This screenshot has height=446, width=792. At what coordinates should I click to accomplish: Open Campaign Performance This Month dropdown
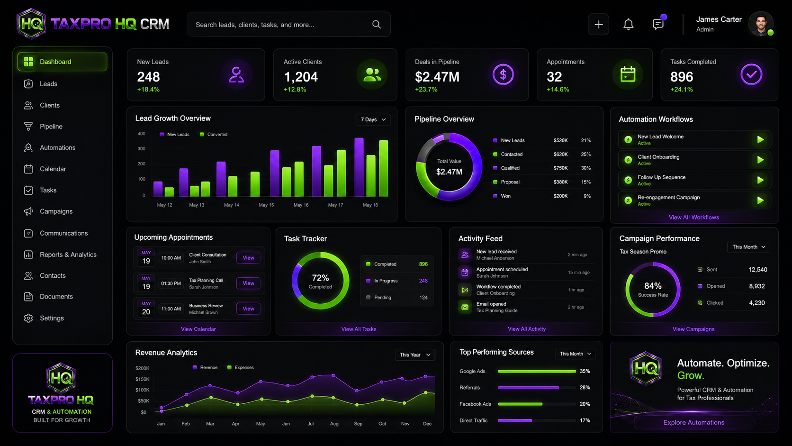[749, 247]
